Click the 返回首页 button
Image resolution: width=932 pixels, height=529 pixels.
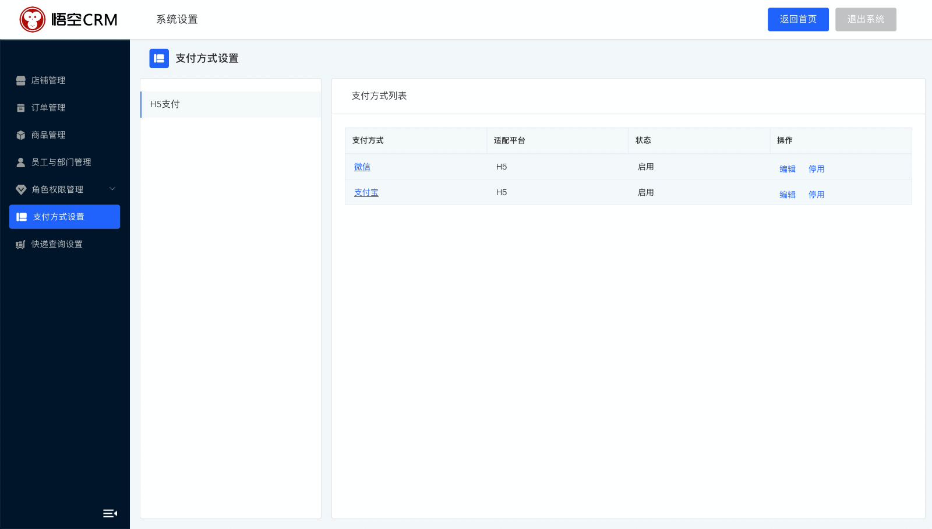[x=798, y=19]
